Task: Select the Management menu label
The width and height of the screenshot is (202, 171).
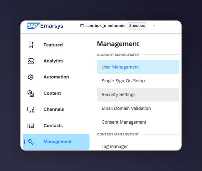Action: (58, 142)
